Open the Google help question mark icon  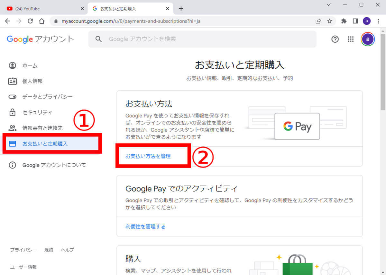(335, 39)
